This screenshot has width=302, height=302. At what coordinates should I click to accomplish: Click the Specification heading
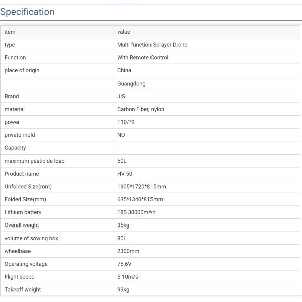point(27,12)
